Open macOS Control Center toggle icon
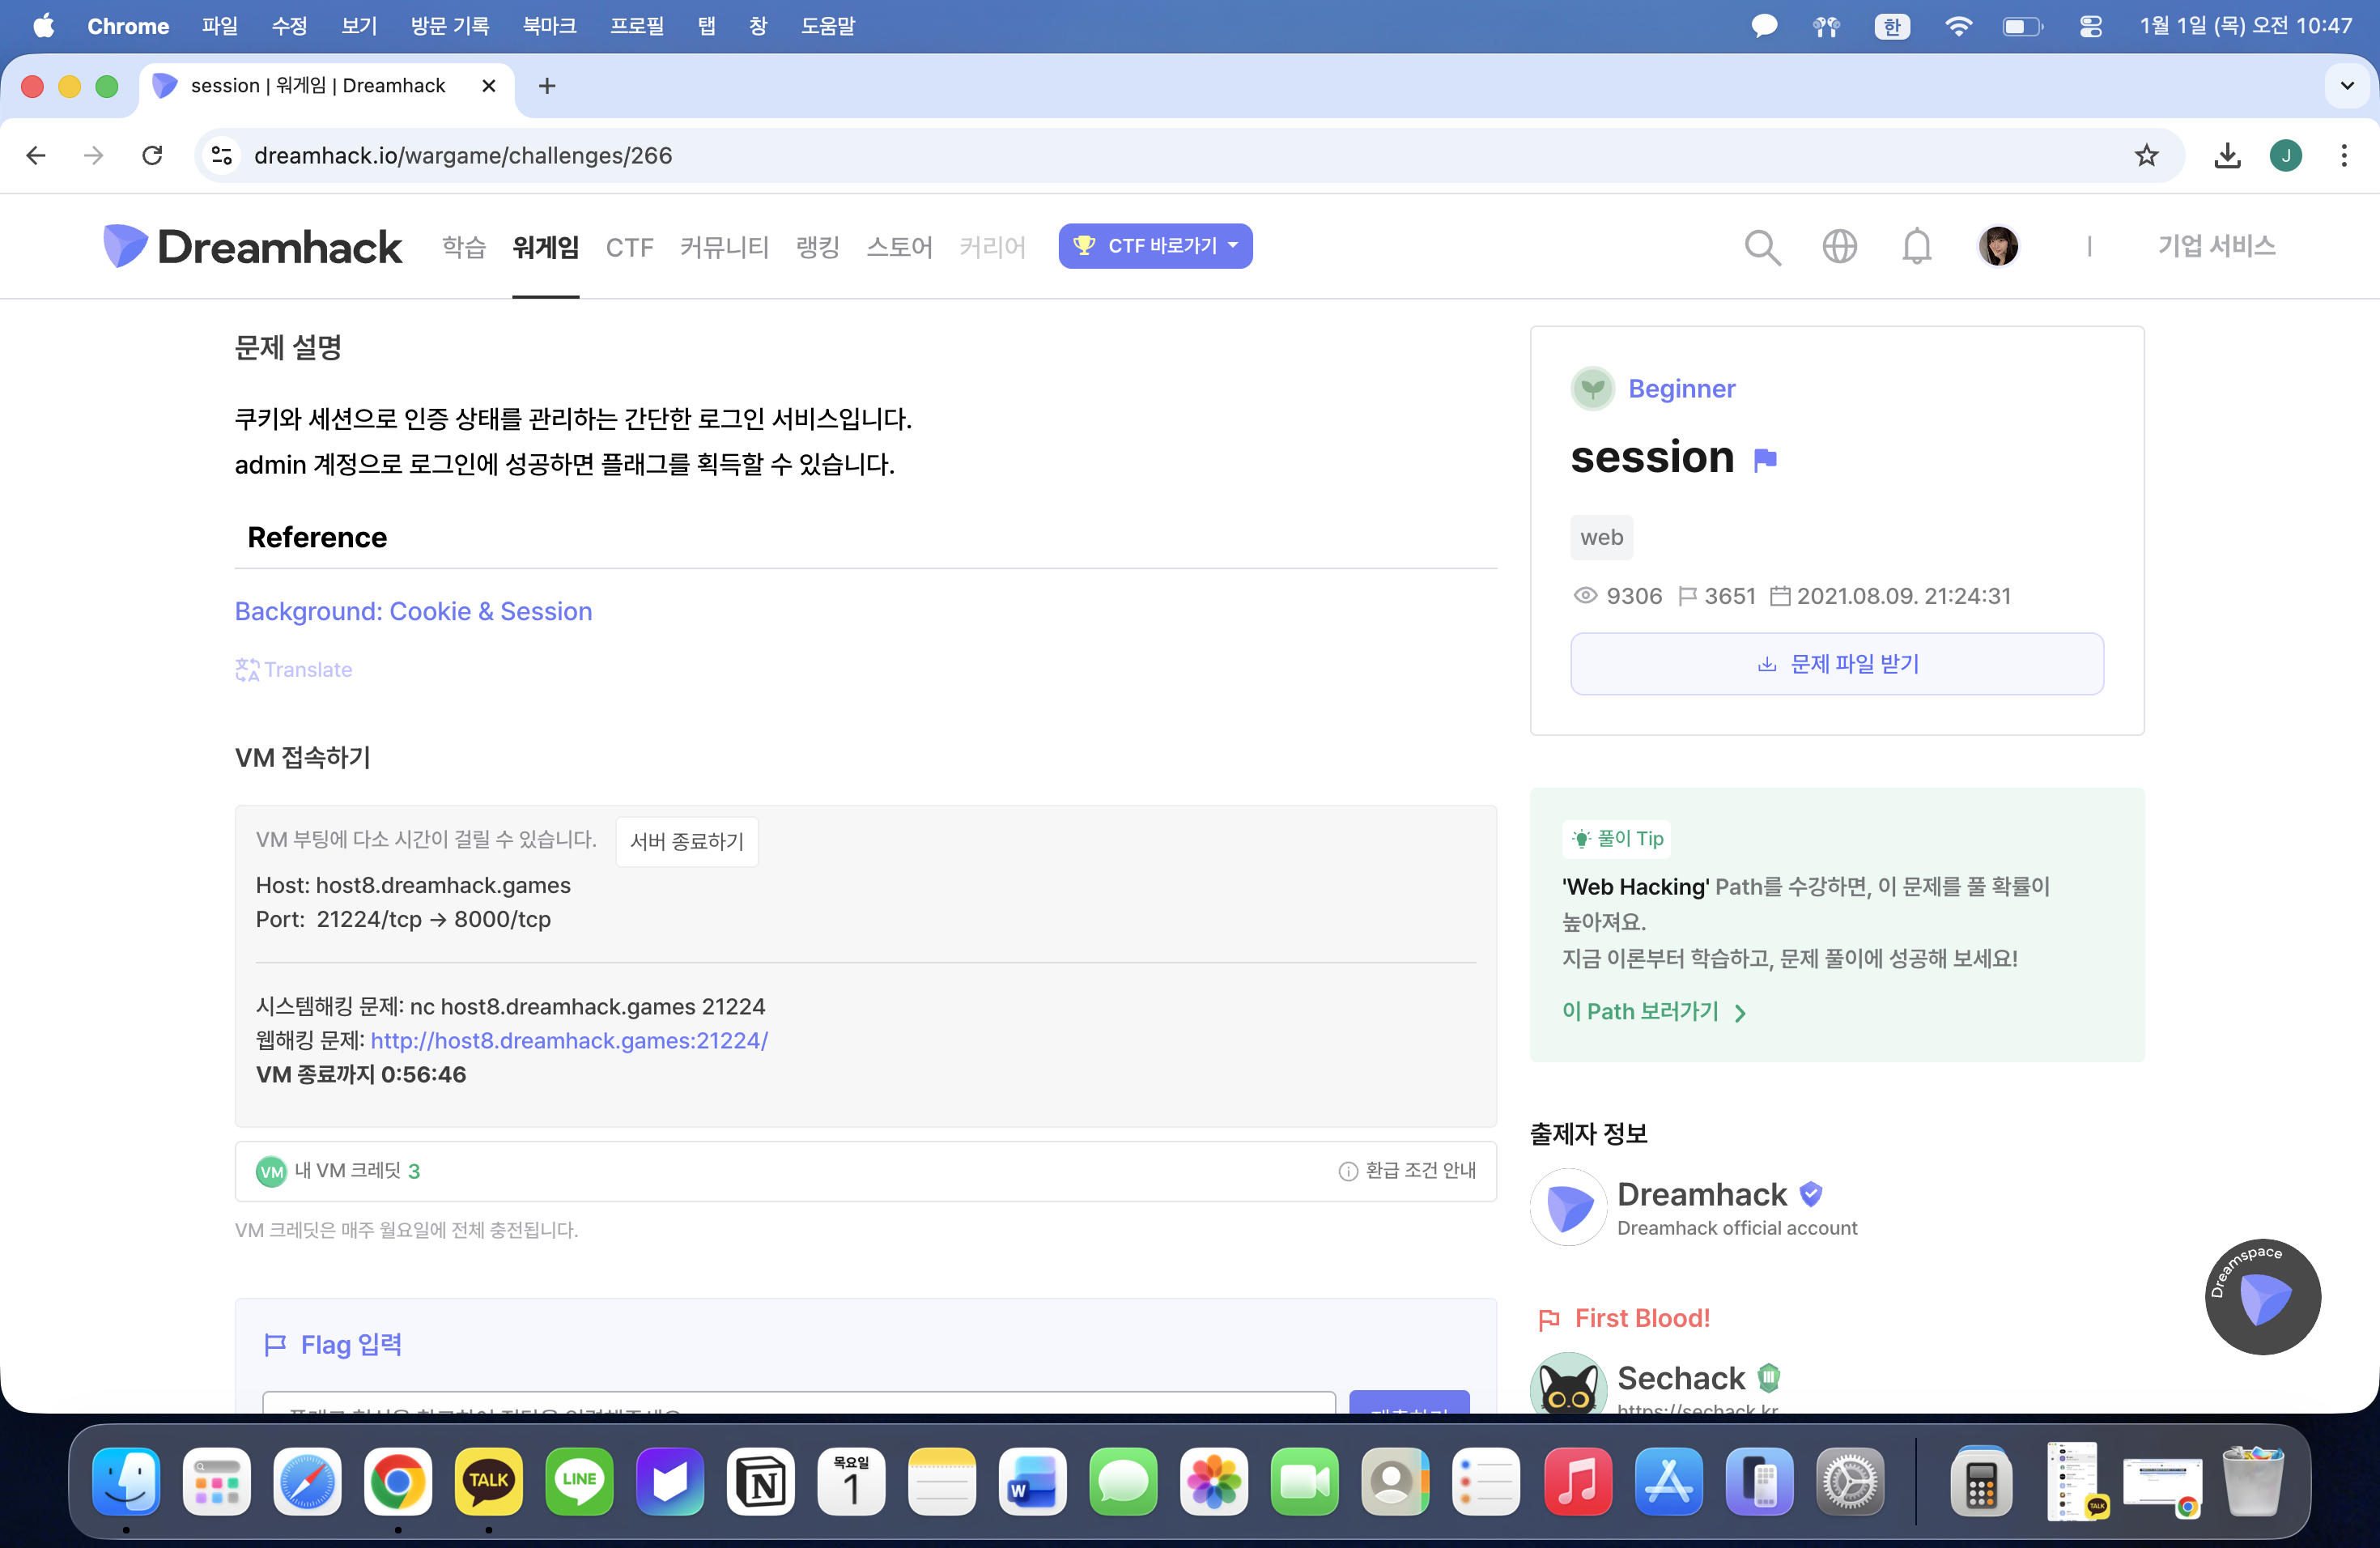This screenshot has width=2380, height=1548. coord(2090,26)
